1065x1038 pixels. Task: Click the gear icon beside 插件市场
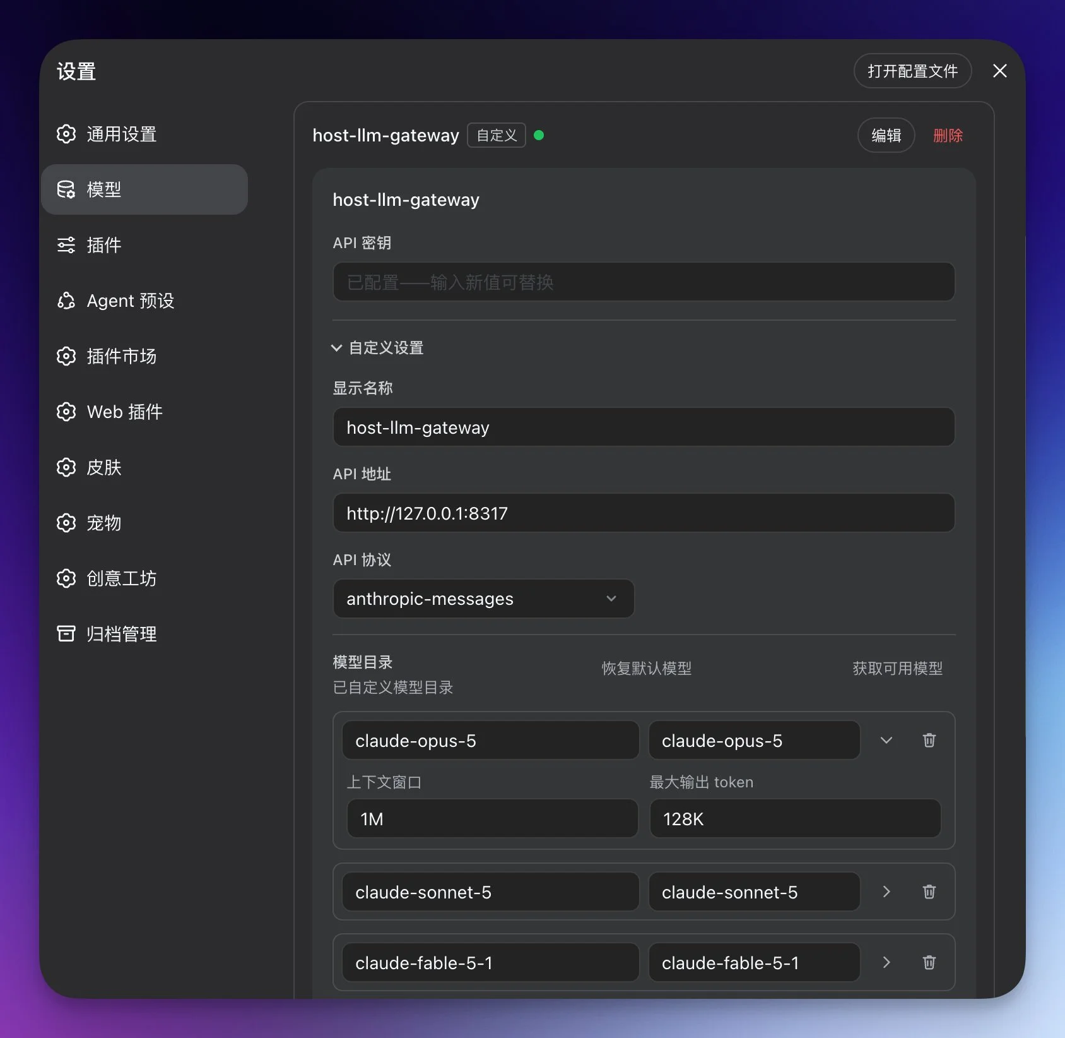(66, 356)
